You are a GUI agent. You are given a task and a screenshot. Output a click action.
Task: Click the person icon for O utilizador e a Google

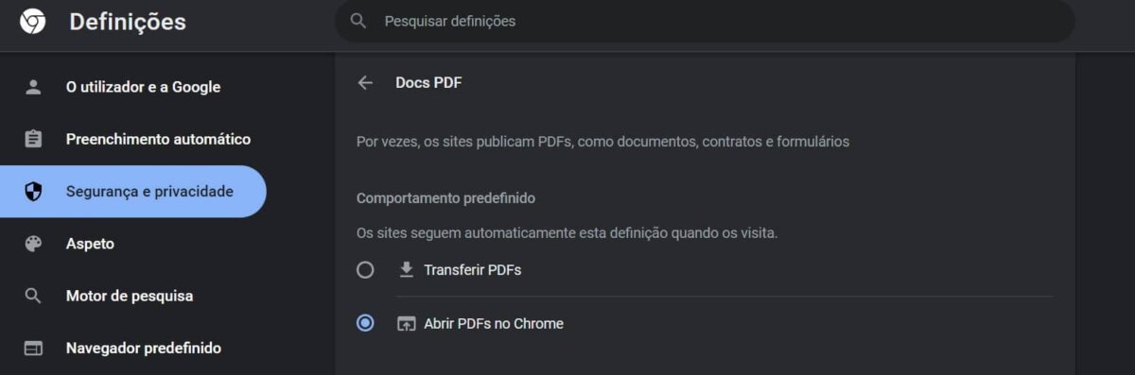33,87
